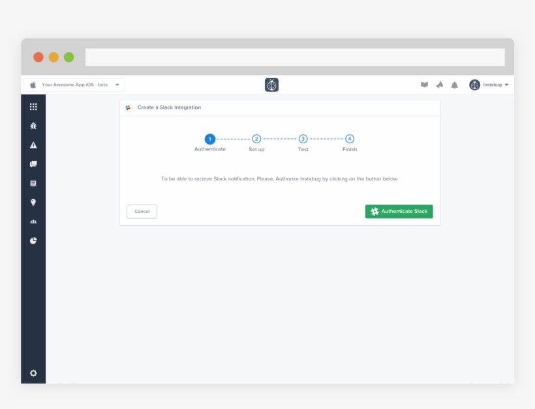Viewport: 535px width, 409px height.
Task: Click the Authenticate Slack button
Action: coord(399,211)
